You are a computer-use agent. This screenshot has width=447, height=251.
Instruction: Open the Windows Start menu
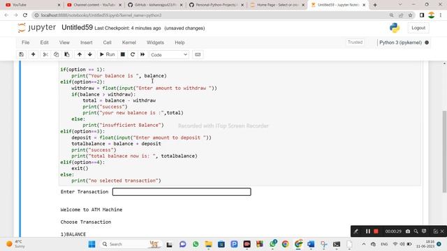click(91, 244)
